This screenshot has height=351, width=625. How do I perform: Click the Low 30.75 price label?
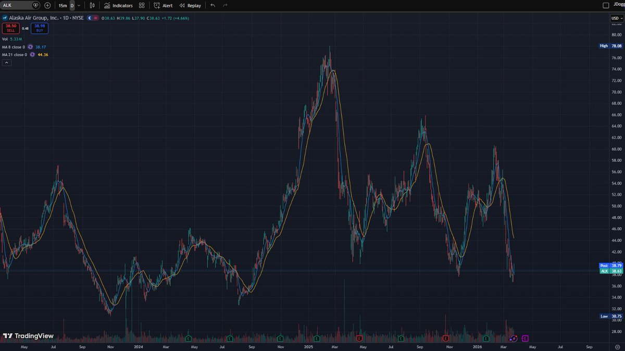pos(611,316)
